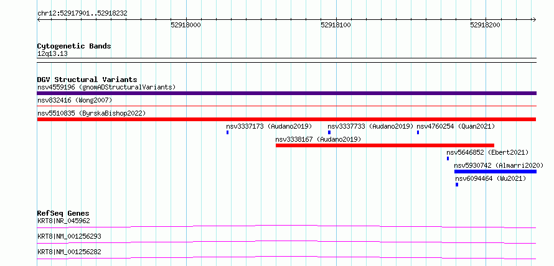Open the KRT8|NM_001256282 transcript label
554x266 pixels.
tap(69, 252)
